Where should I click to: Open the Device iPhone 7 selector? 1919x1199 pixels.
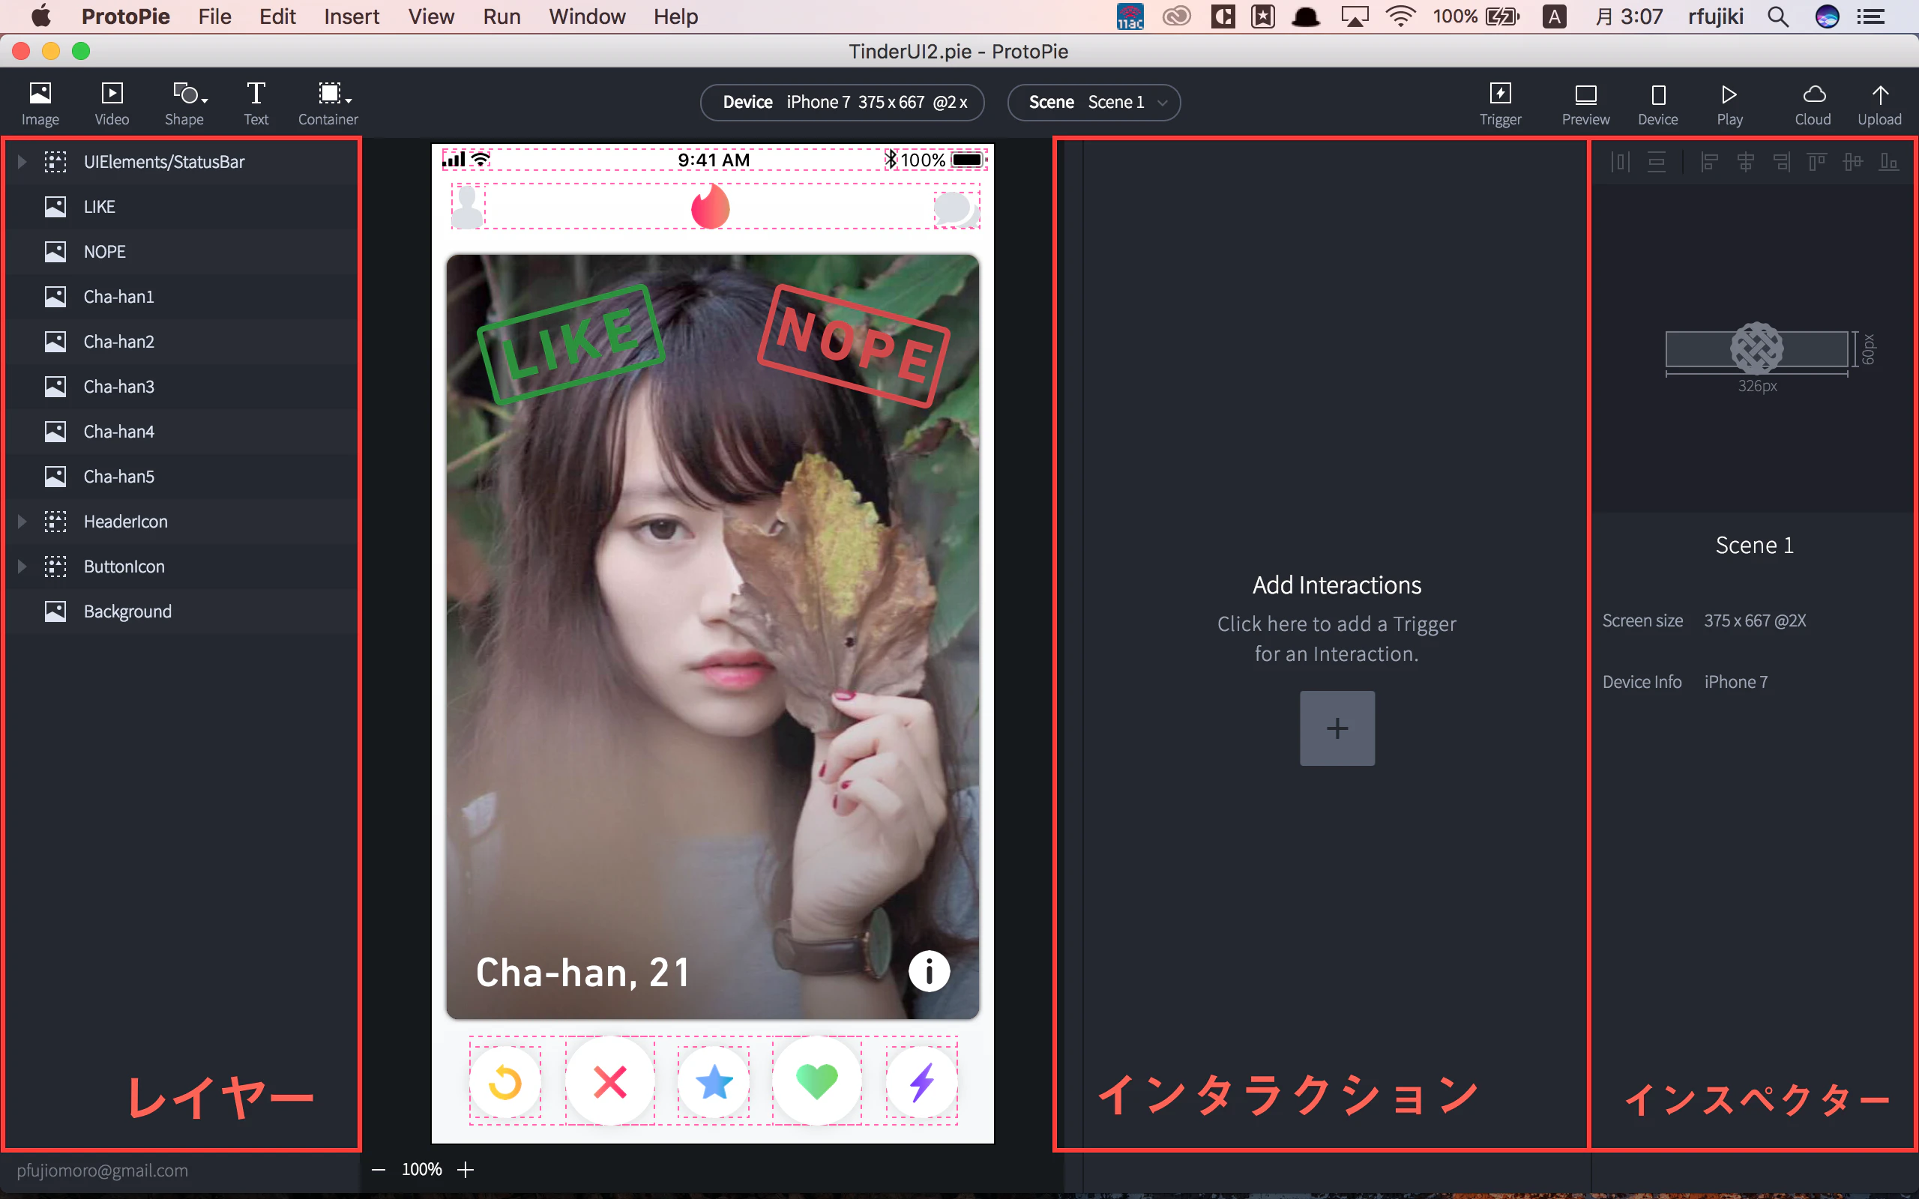coord(842,103)
